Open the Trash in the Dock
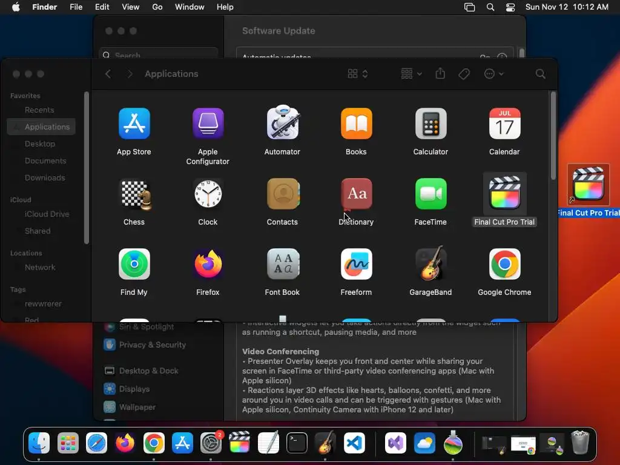Image resolution: width=620 pixels, height=465 pixels. click(x=580, y=443)
